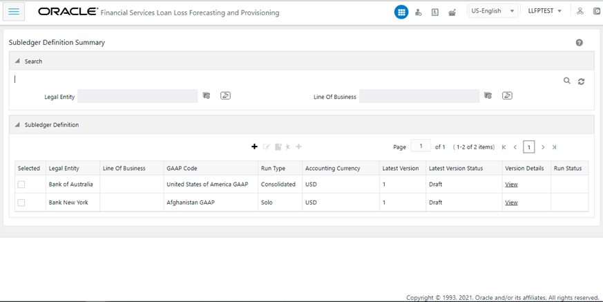Viewport: 603px width, 302px height.
Task: Click the clock icon at header's right edge
Action: point(597,11)
